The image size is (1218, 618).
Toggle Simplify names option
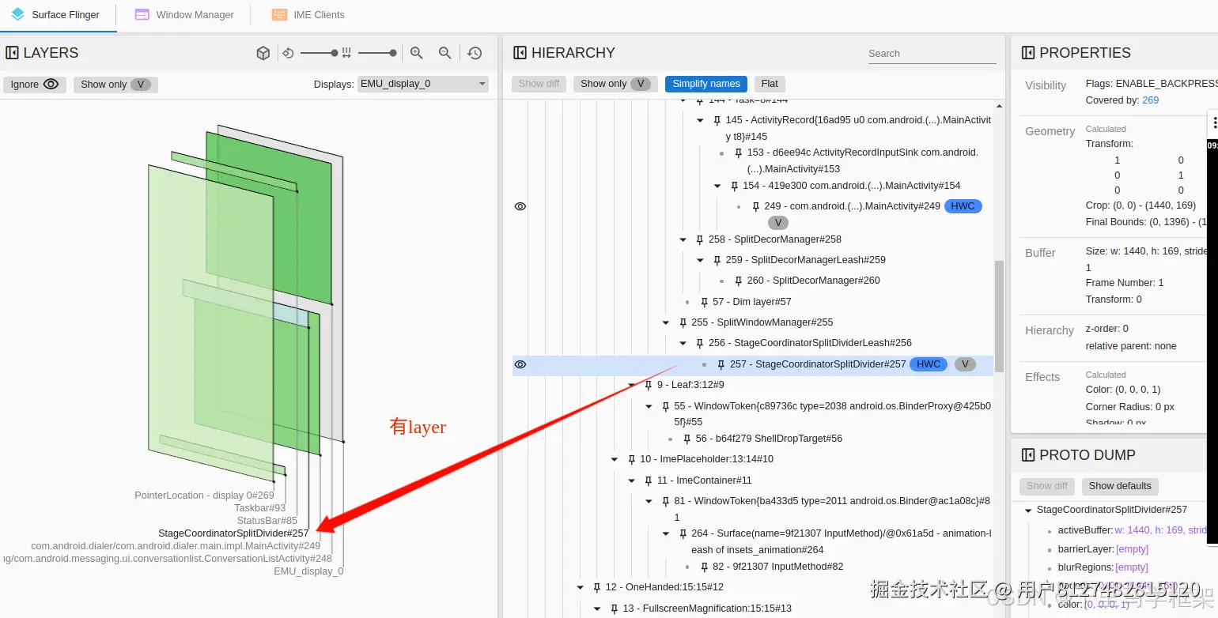click(706, 84)
